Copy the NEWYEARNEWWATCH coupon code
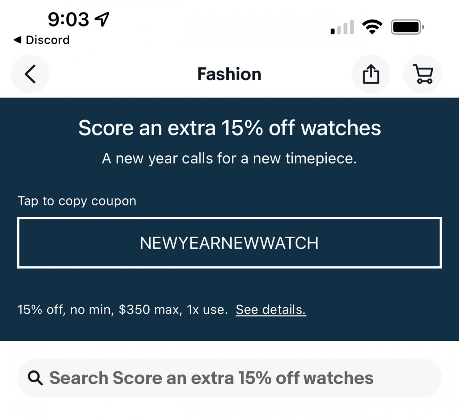This screenshot has height=419, width=459. click(229, 243)
